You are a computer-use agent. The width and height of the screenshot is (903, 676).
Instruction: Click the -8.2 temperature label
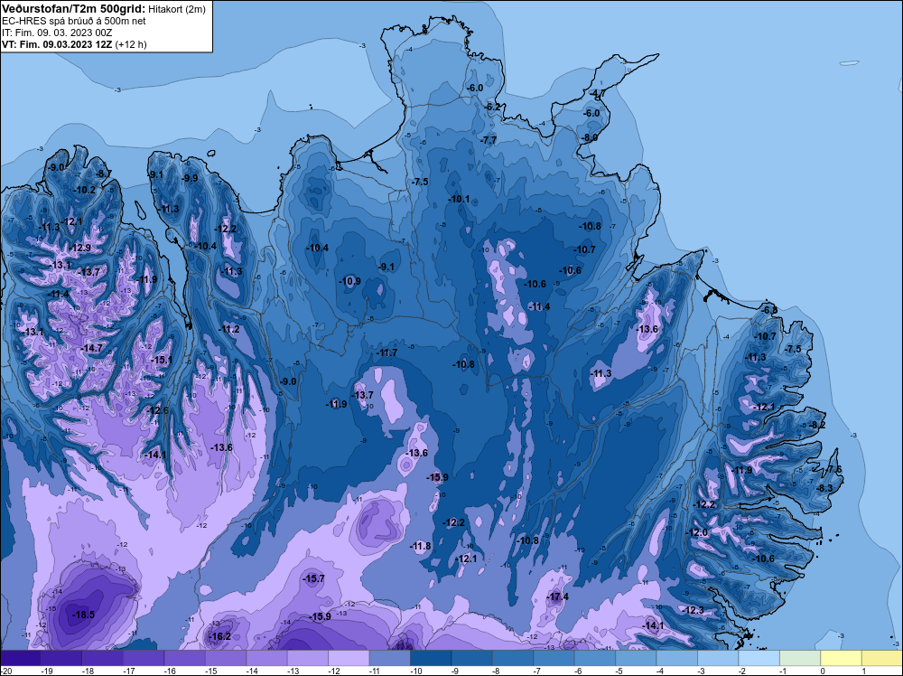[x=817, y=425]
